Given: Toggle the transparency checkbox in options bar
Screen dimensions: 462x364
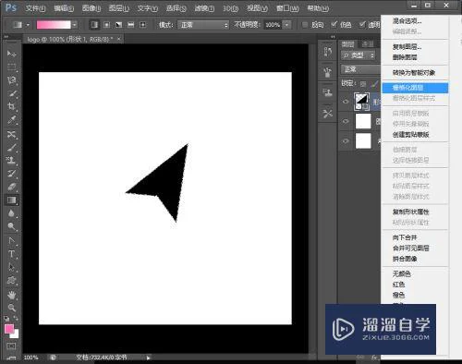Looking at the screenshot, I should point(362,24).
